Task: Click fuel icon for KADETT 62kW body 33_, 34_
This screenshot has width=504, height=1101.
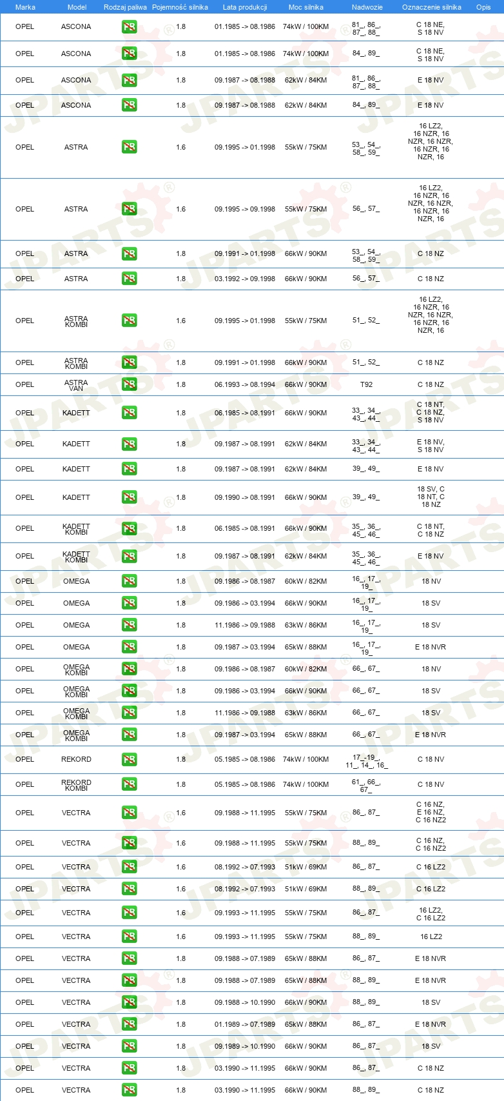Action: pos(129,444)
